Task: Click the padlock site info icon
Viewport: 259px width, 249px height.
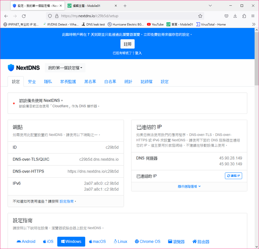Action: click(57, 16)
